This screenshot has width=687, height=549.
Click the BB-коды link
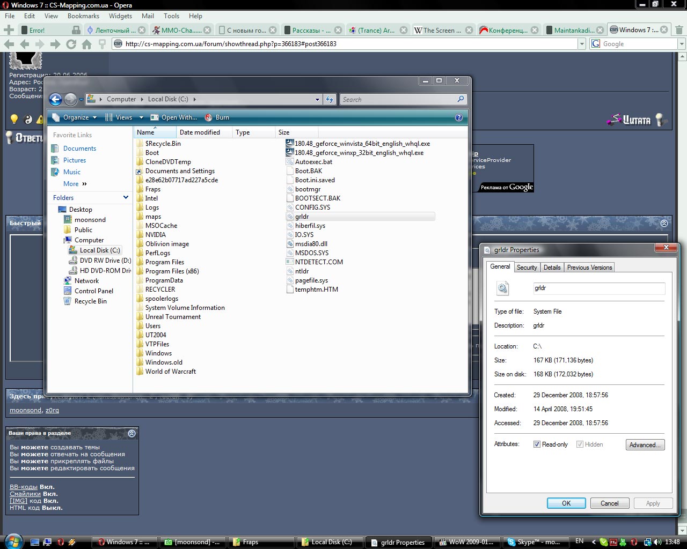click(24, 487)
